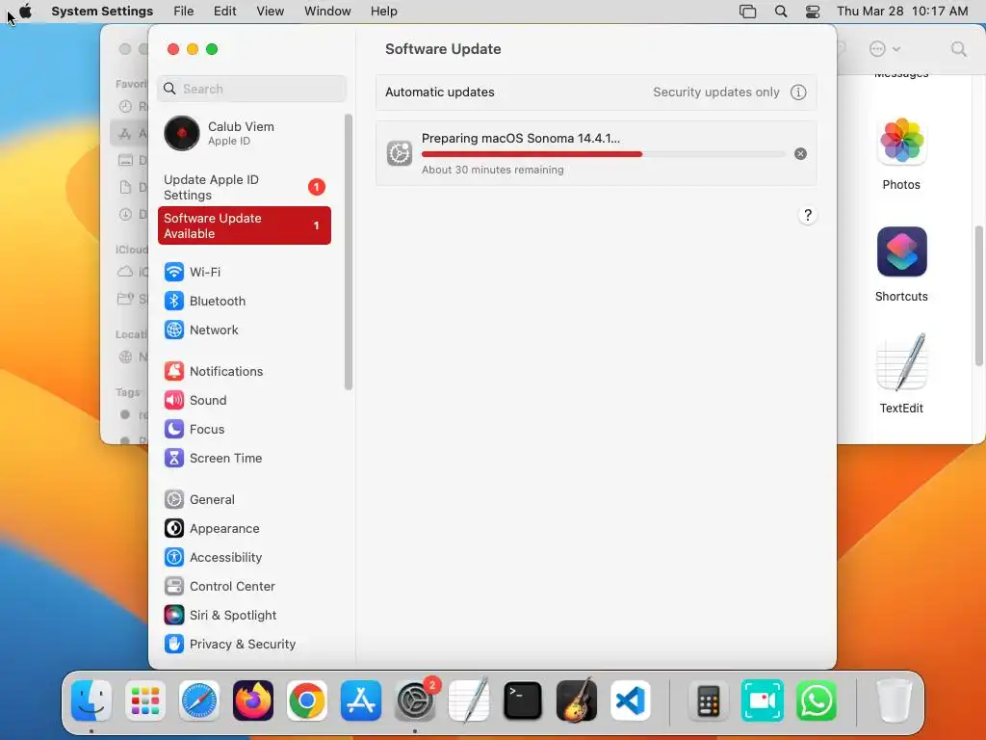
Task: Open the Edit menu
Action: pos(224,11)
